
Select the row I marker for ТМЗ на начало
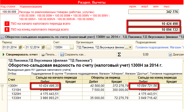point(7,24)
